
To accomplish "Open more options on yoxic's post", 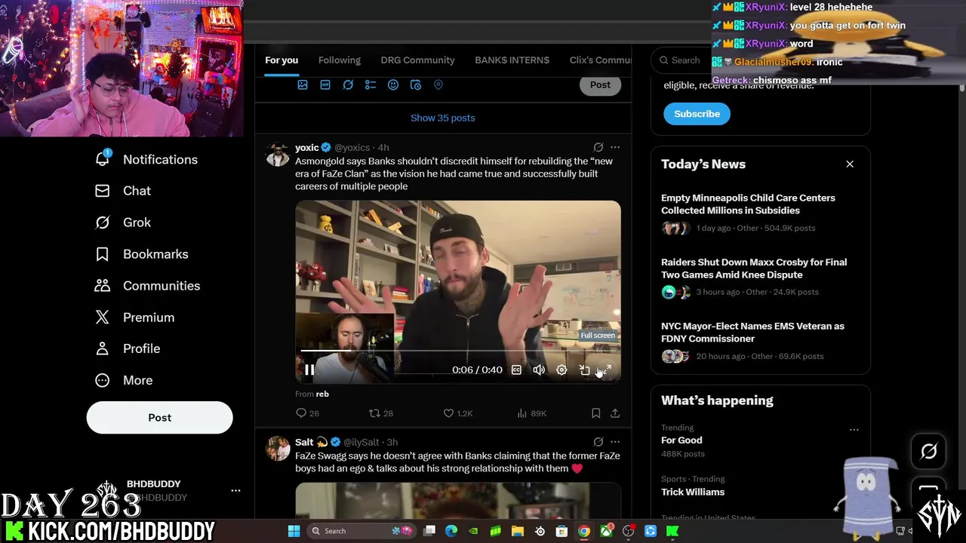I will coord(615,147).
